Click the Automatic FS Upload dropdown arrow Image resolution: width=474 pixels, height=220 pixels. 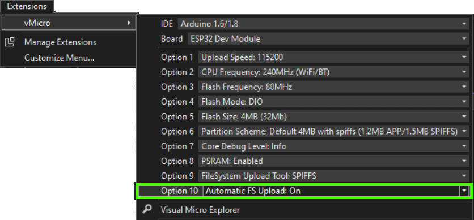464,191
